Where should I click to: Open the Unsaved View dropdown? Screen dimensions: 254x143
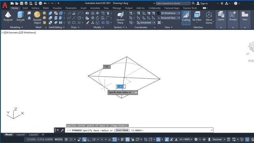(169, 18)
